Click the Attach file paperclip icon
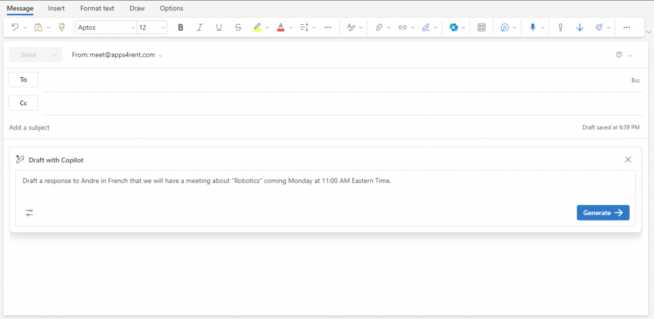The width and height of the screenshot is (654, 319). pyautogui.click(x=379, y=27)
